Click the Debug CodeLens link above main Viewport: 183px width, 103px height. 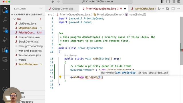click(x=73, y=55)
